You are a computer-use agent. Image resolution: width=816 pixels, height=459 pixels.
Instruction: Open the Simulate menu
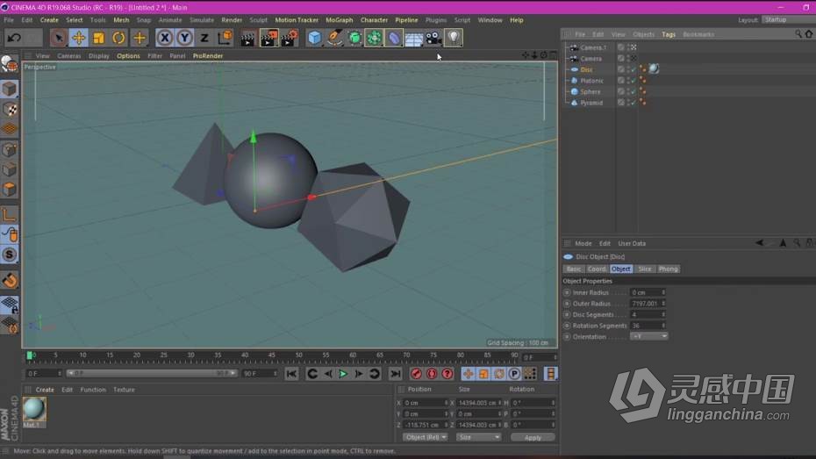point(202,20)
